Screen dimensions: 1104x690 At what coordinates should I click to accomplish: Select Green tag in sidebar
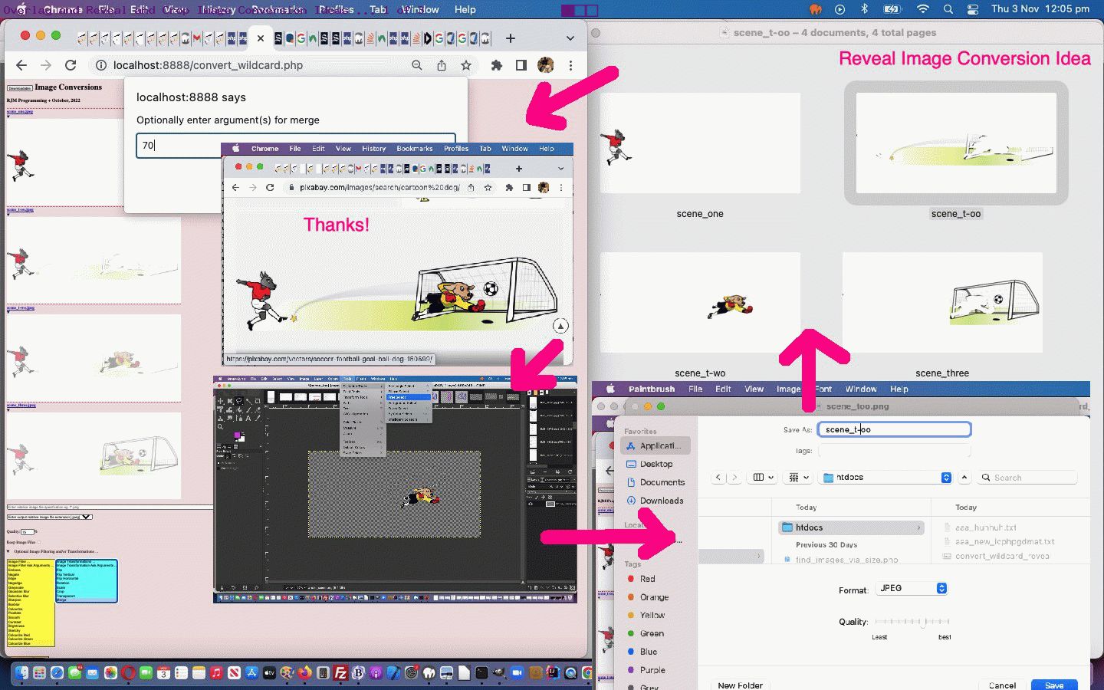[646, 633]
